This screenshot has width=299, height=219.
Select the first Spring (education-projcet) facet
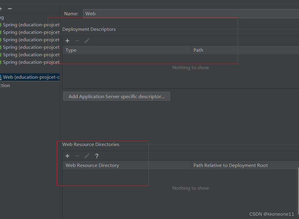pyautogui.click(x=30, y=25)
